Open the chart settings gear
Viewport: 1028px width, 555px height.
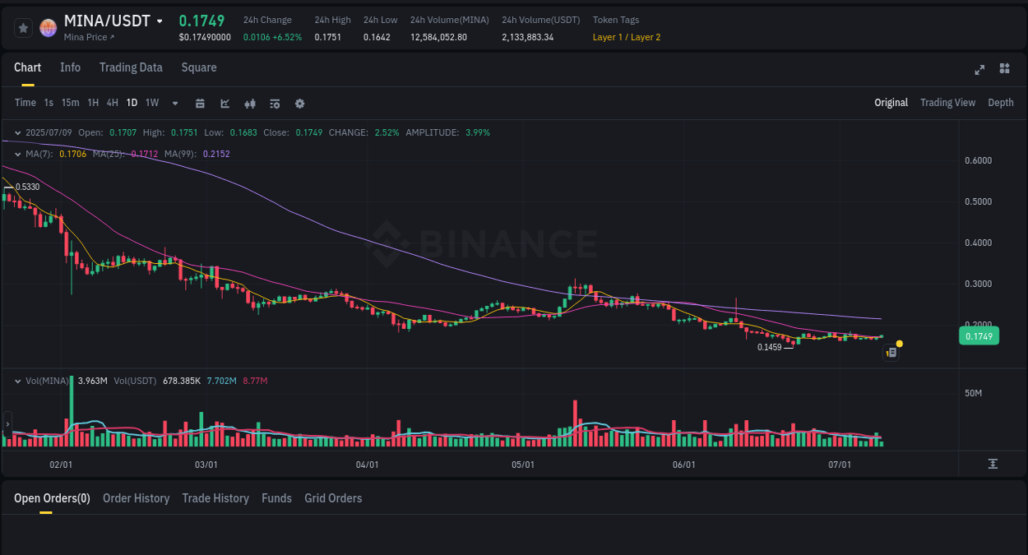pyautogui.click(x=299, y=103)
